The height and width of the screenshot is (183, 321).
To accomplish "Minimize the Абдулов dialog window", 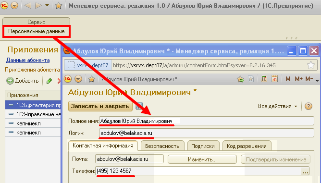I will click(x=291, y=51).
